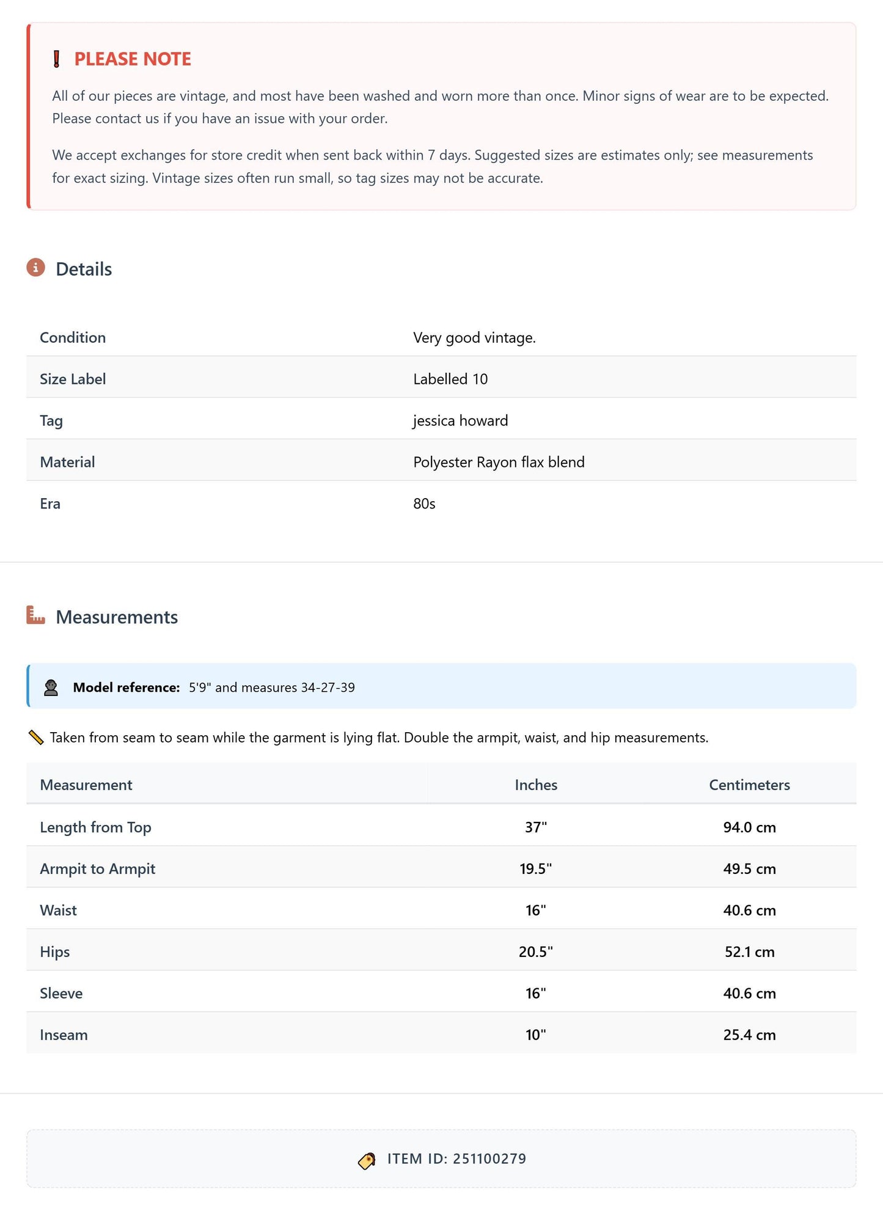Click the red exclamation mark icon
883x1210 pixels.
57,59
